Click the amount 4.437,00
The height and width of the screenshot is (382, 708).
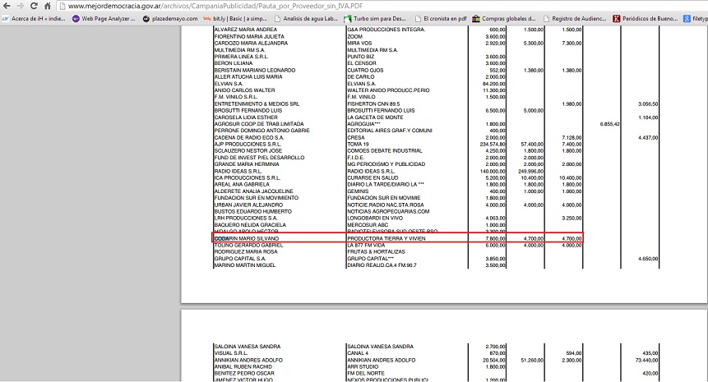[648, 137]
